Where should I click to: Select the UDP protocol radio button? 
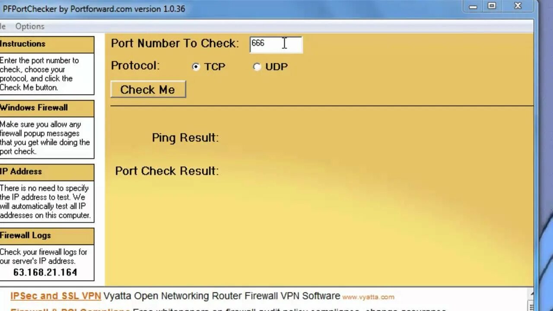tap(257, 67)
